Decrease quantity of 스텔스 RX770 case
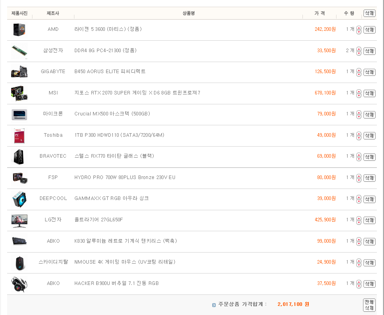Screen dimensions: 384x315 pyautogui.click(x=359, y=159)
